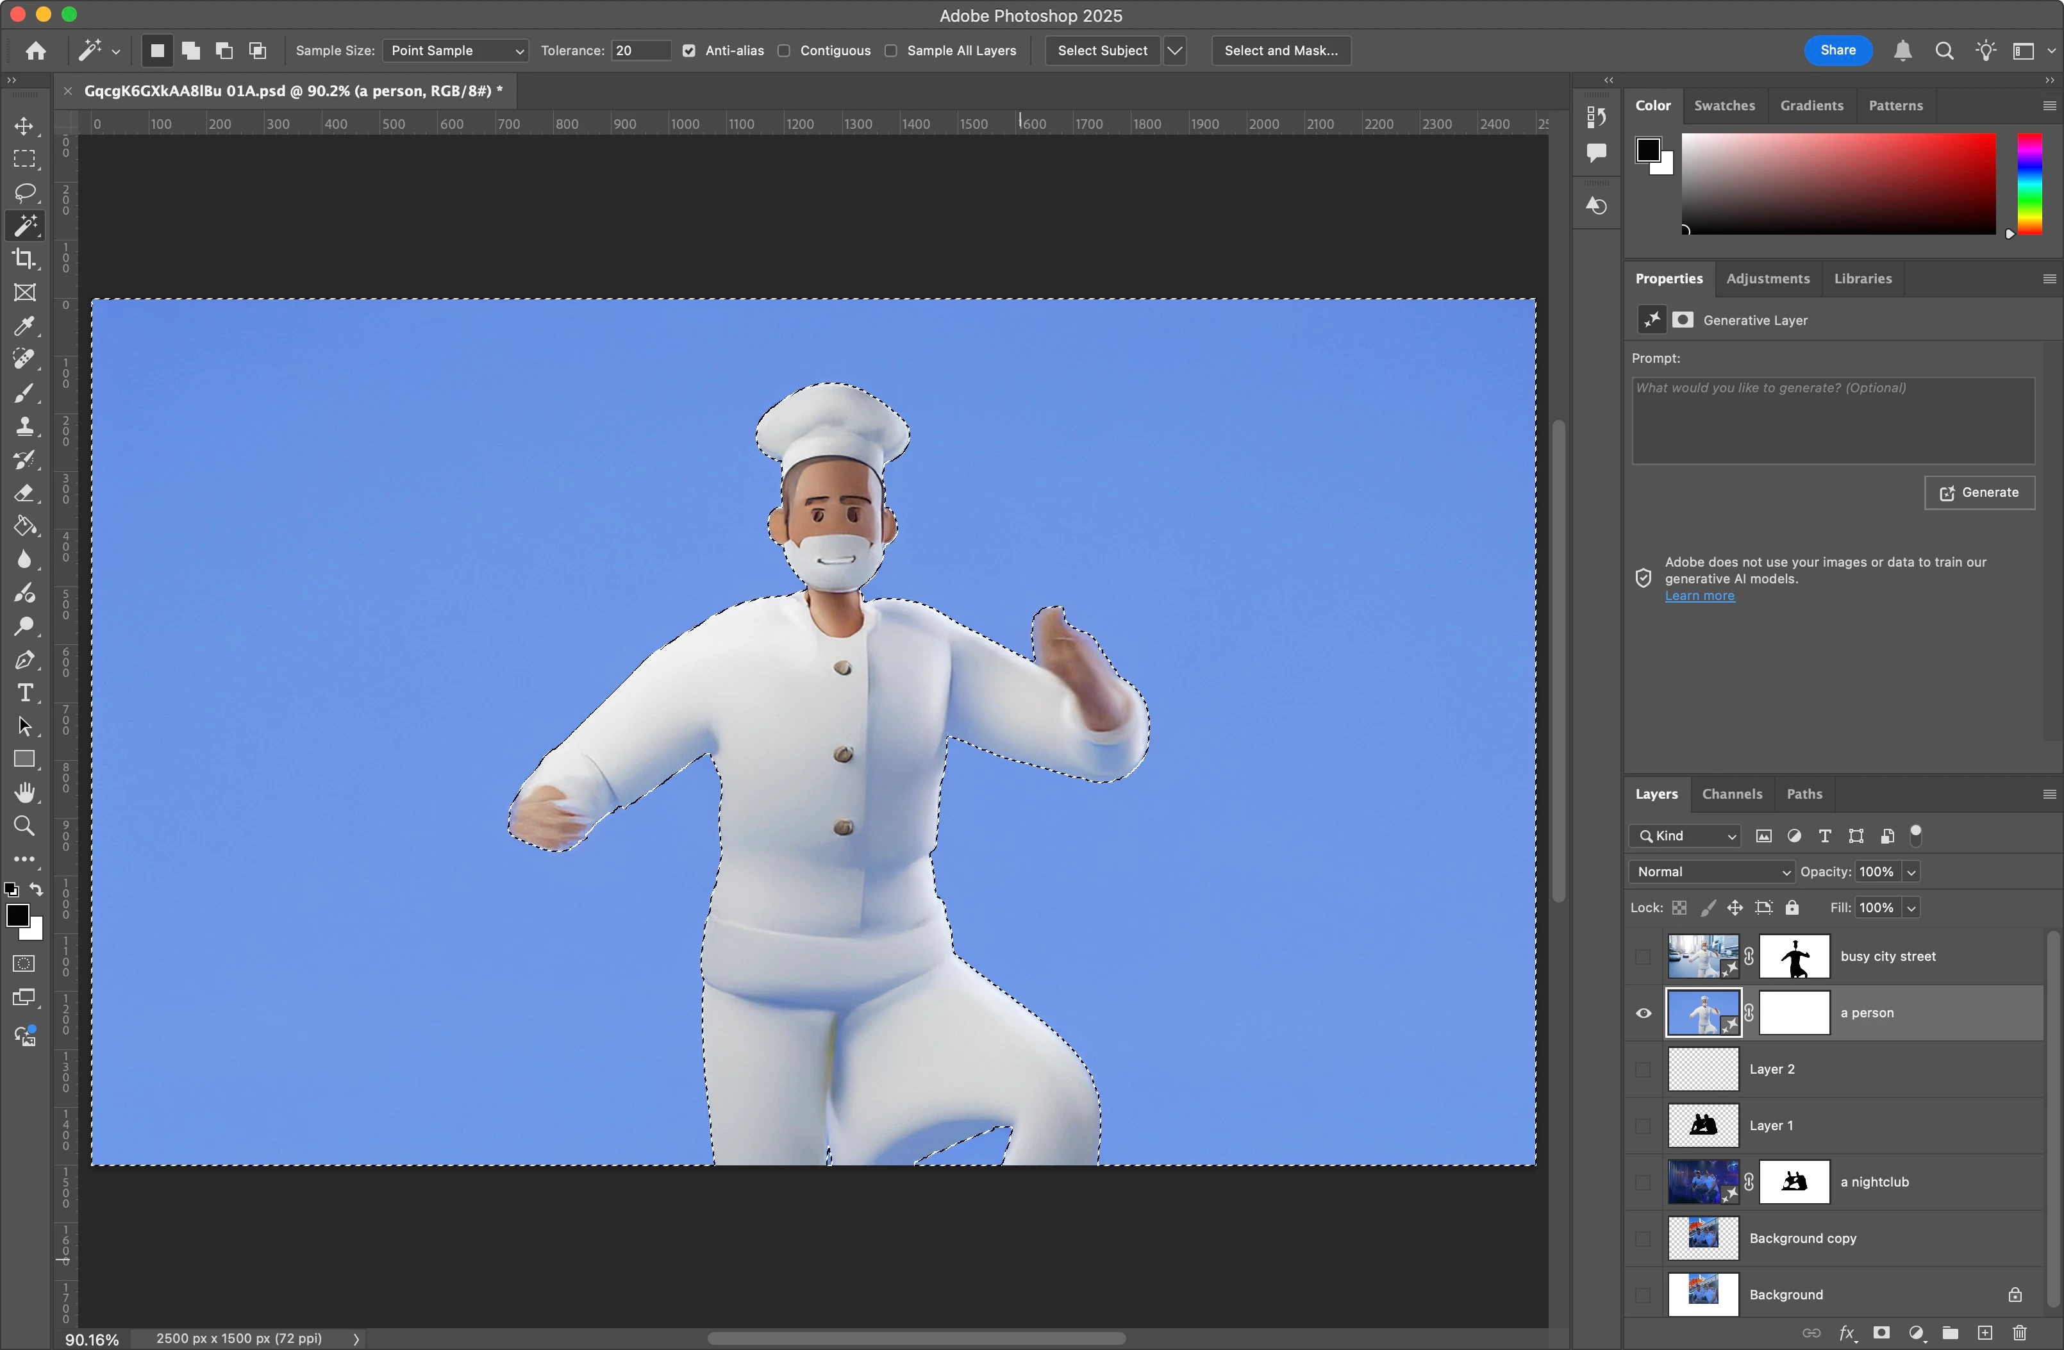Click the rainbow hue slider strip

pos(2029,184)
